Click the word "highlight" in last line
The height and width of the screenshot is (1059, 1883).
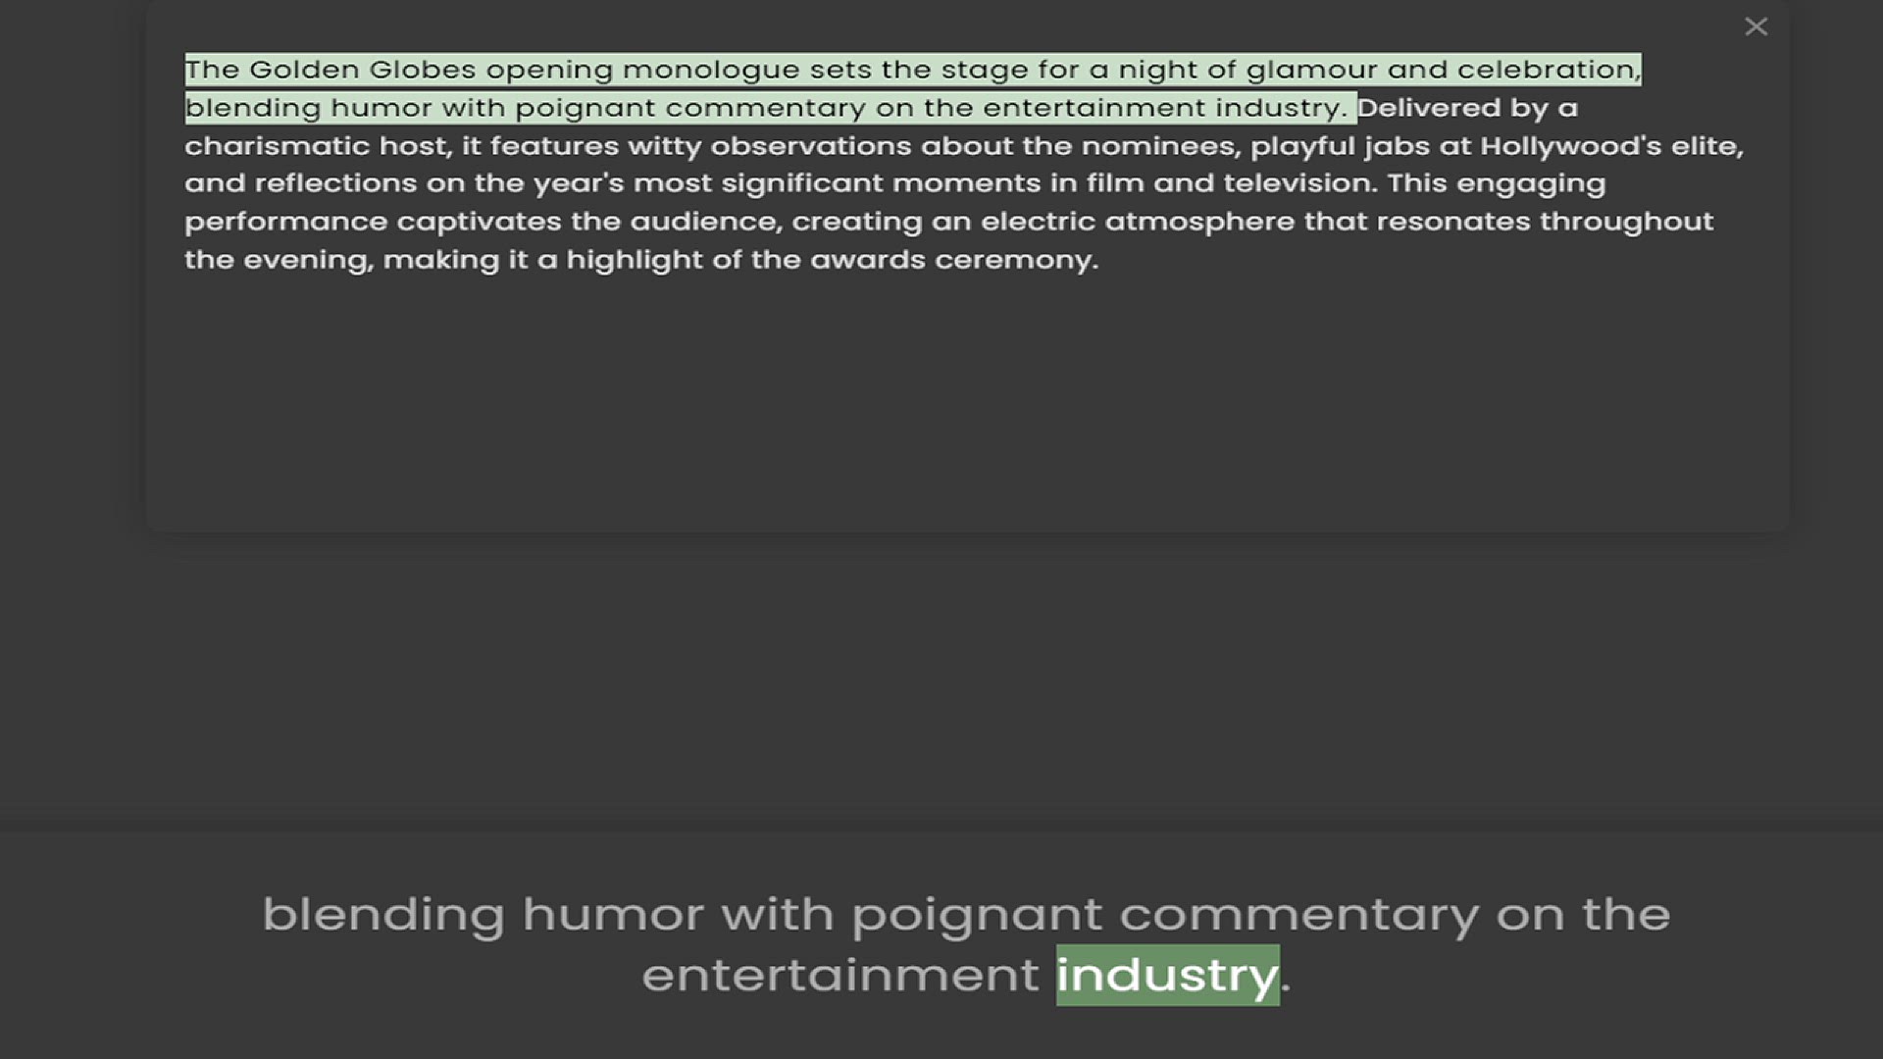634,260
